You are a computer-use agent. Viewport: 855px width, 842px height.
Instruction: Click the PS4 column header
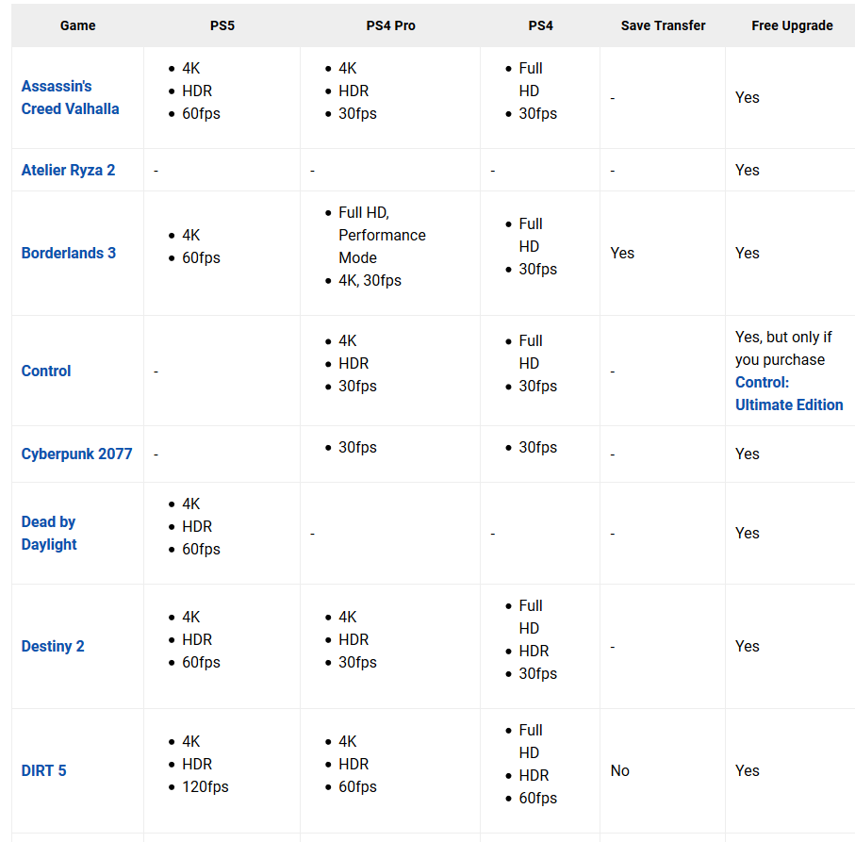541,25
